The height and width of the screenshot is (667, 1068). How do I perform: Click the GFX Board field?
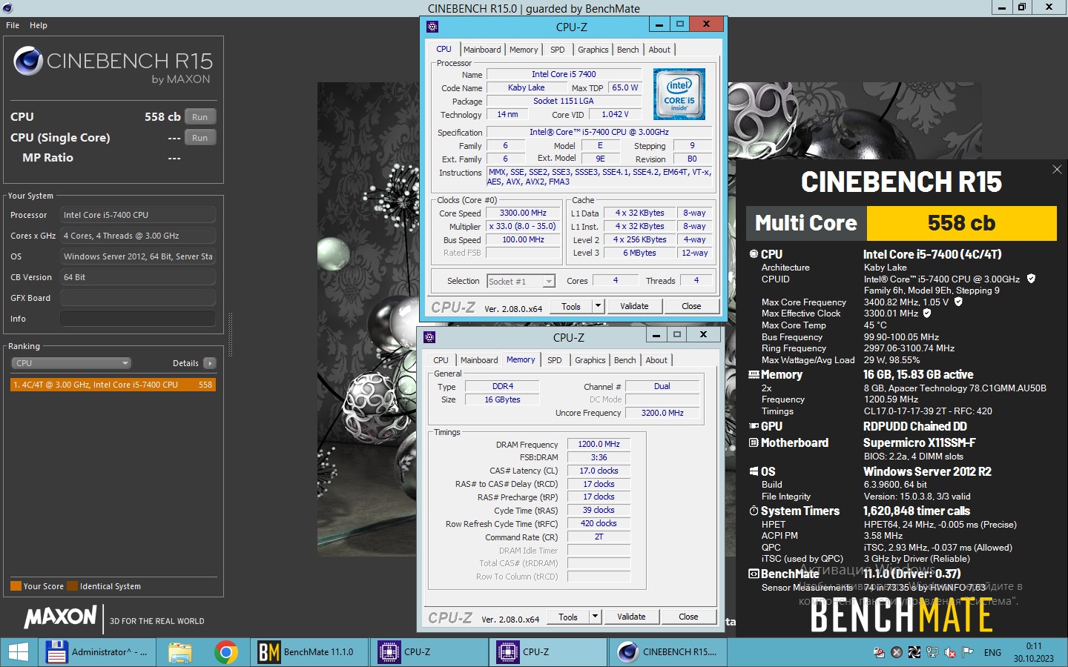(x=138, y=298)
